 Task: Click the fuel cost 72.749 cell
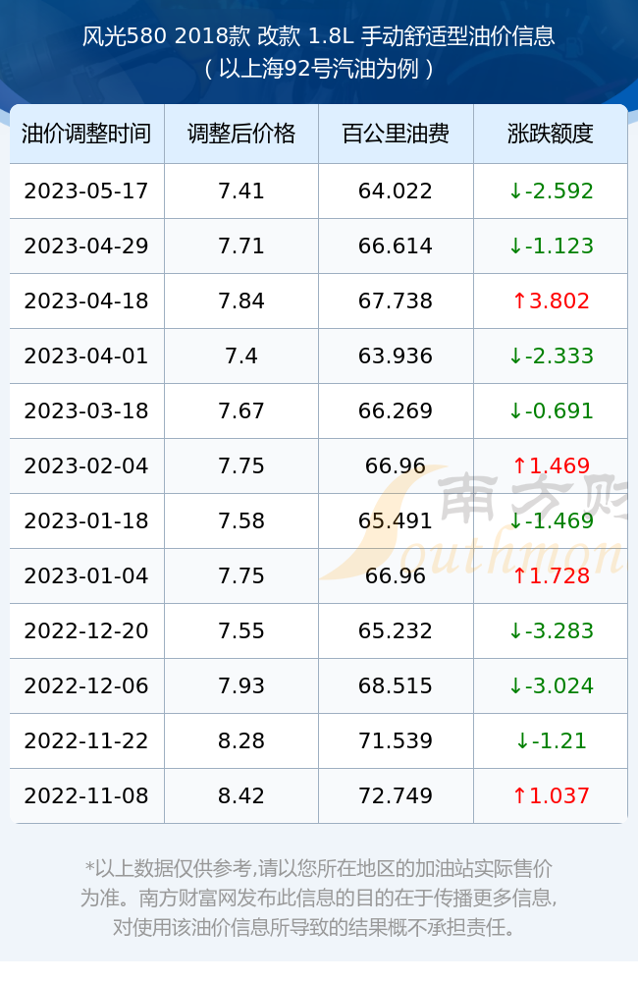[x=396, y=796]
